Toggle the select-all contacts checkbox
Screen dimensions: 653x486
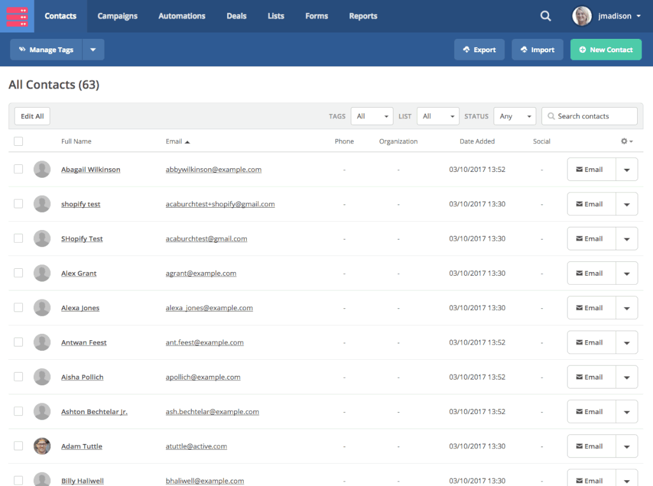[x=18, y=141]
